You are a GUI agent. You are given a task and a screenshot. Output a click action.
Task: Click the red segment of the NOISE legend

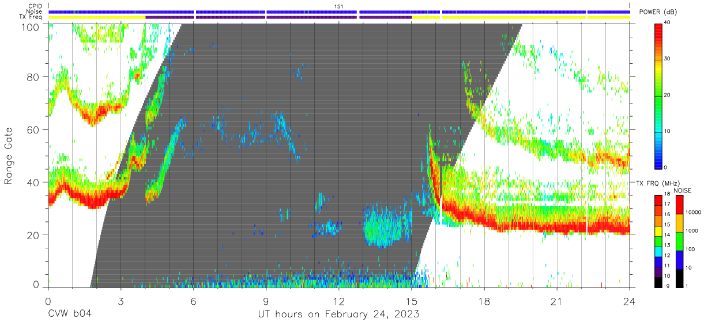pyautogui.click(x=679, y=205)
